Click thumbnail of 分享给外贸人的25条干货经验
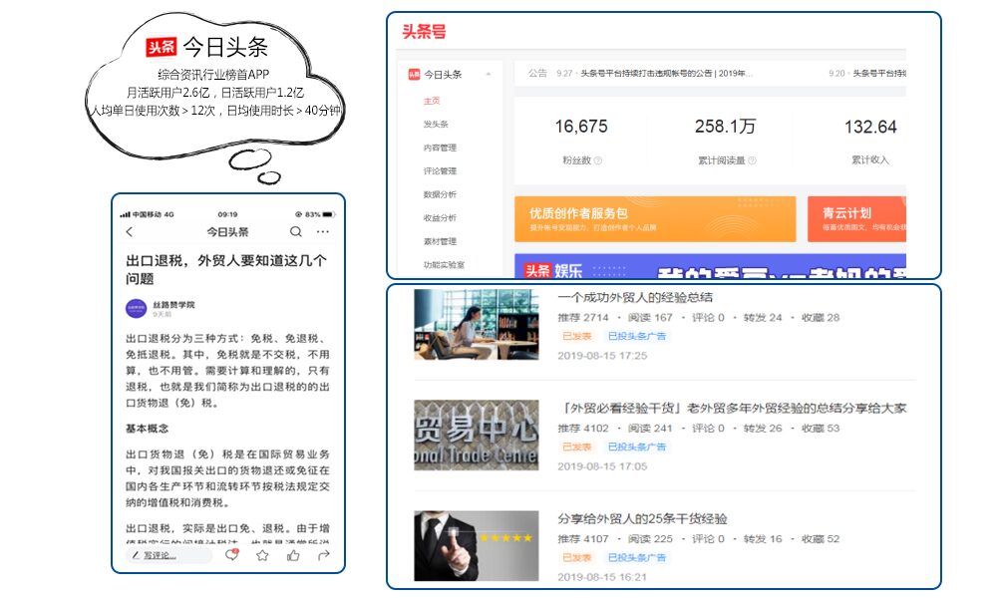Screen dimensions: 997x598 pyautogui.click(x=476, y=546)
